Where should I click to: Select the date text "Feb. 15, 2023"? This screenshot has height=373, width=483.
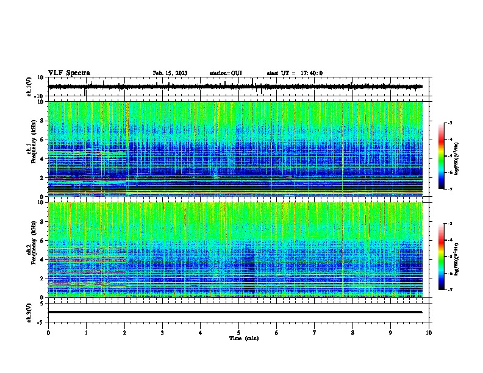(x=170, y=73)
